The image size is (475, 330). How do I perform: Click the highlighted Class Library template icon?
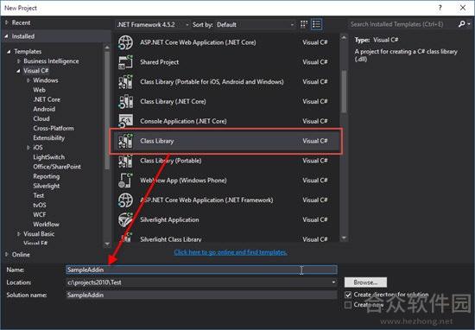pos(125,141)
